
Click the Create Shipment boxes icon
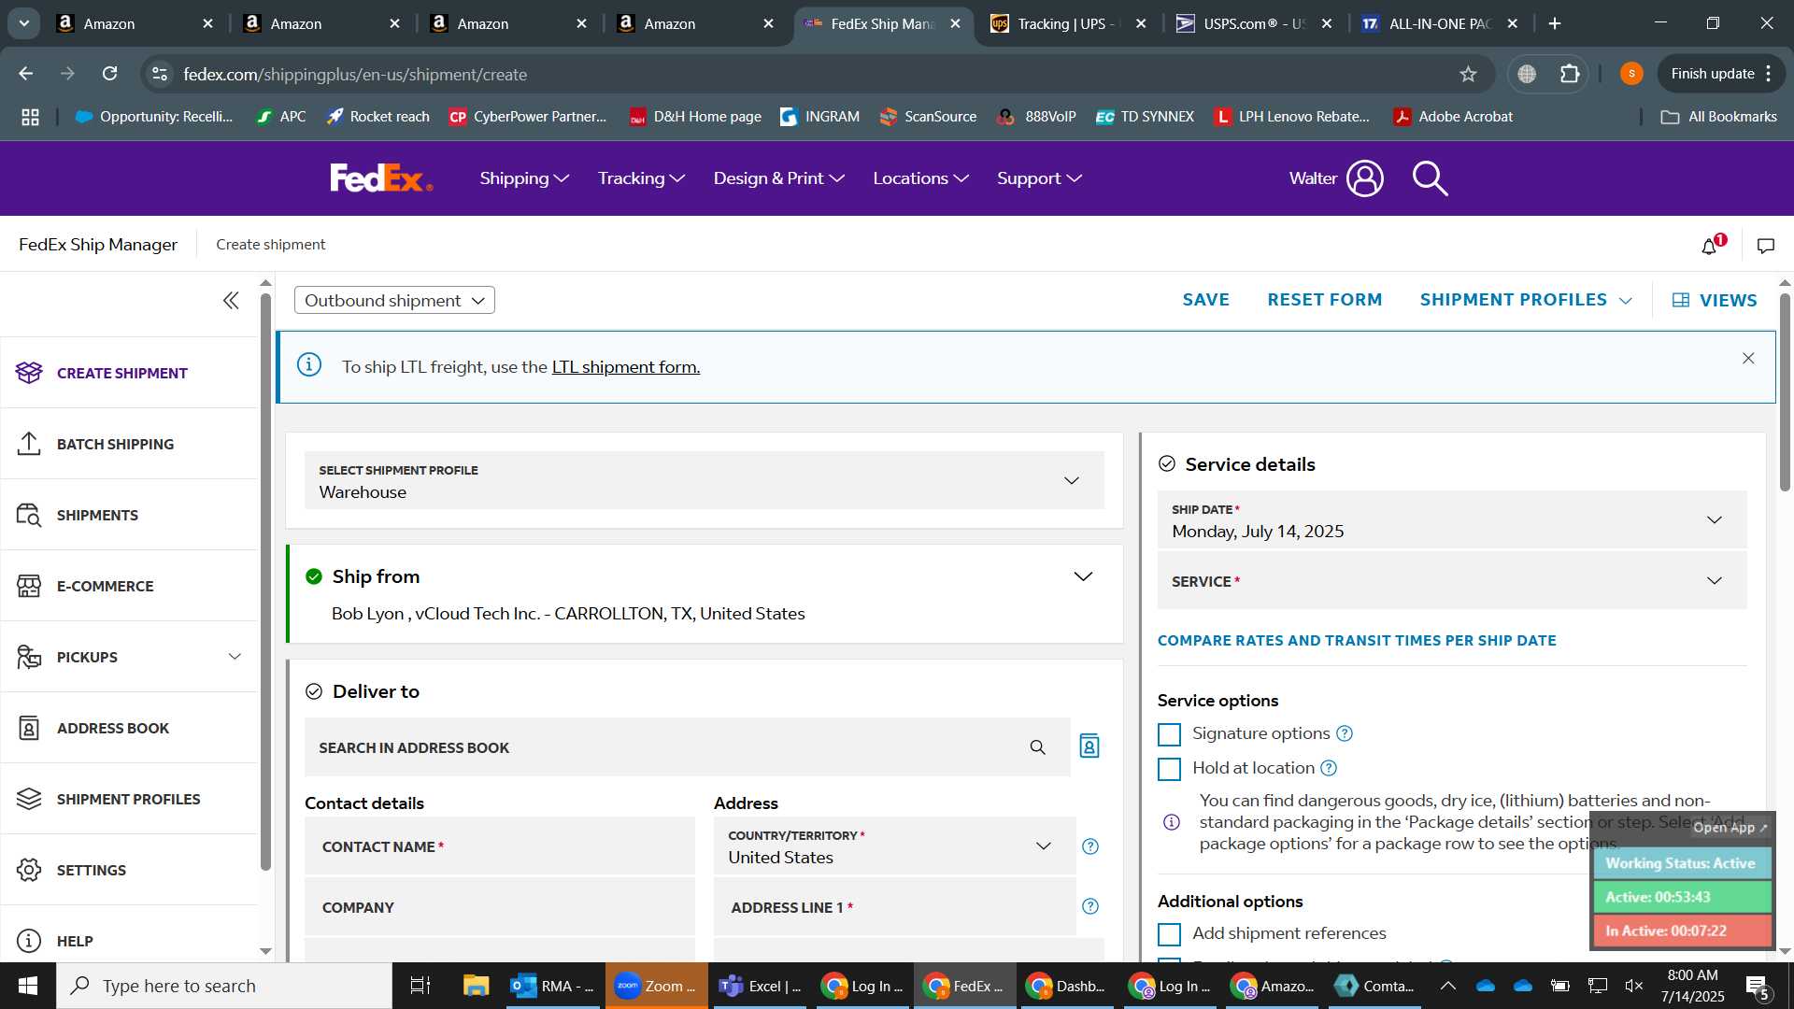[29, 373]
